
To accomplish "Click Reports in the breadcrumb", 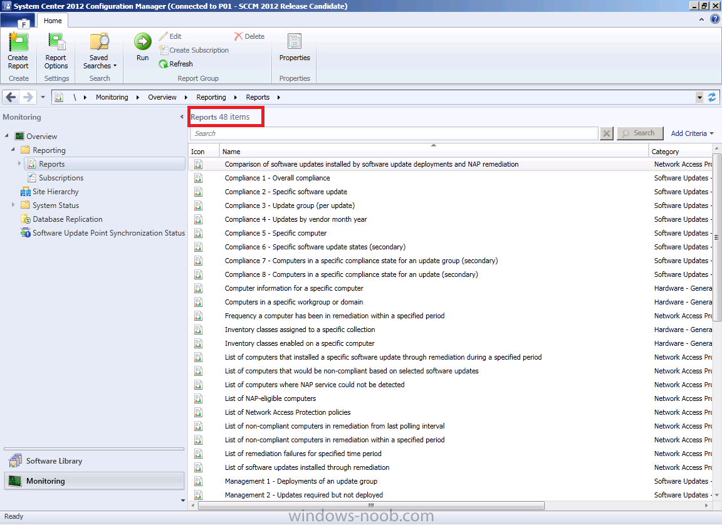I will (258, 97).
